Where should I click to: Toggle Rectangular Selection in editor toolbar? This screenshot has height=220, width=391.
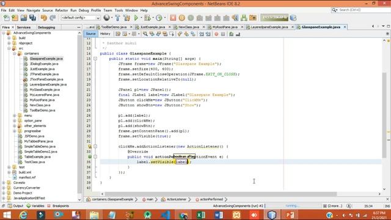tap(172, 34)
